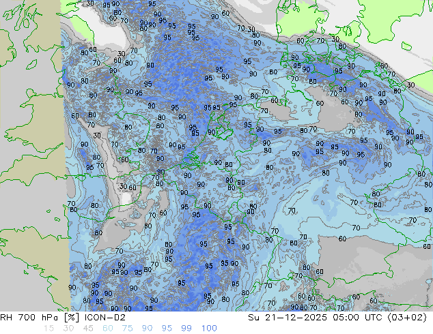Click legend value '15' in color scale
The width and height of the screenshot is (433, 334).
[x=48, y=329]
